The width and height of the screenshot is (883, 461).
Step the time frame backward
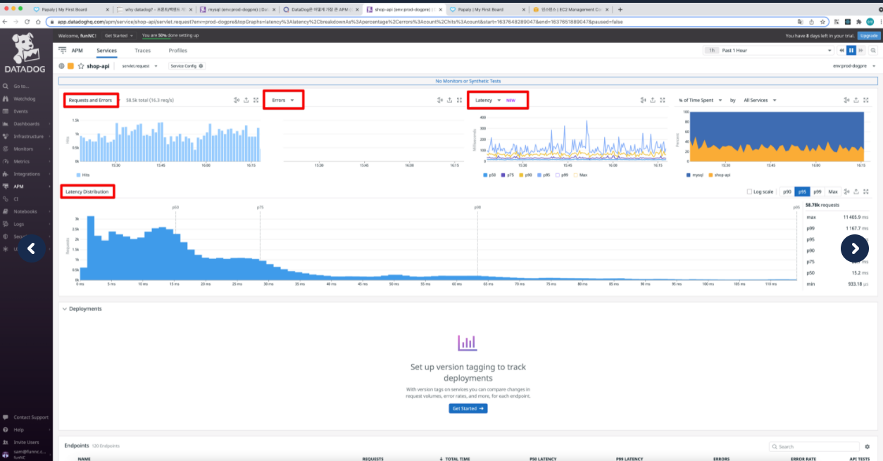pos(841,51)
